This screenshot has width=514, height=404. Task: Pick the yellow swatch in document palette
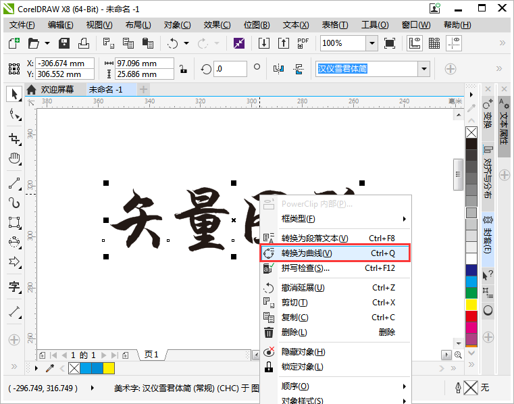(x=108, y=368)
